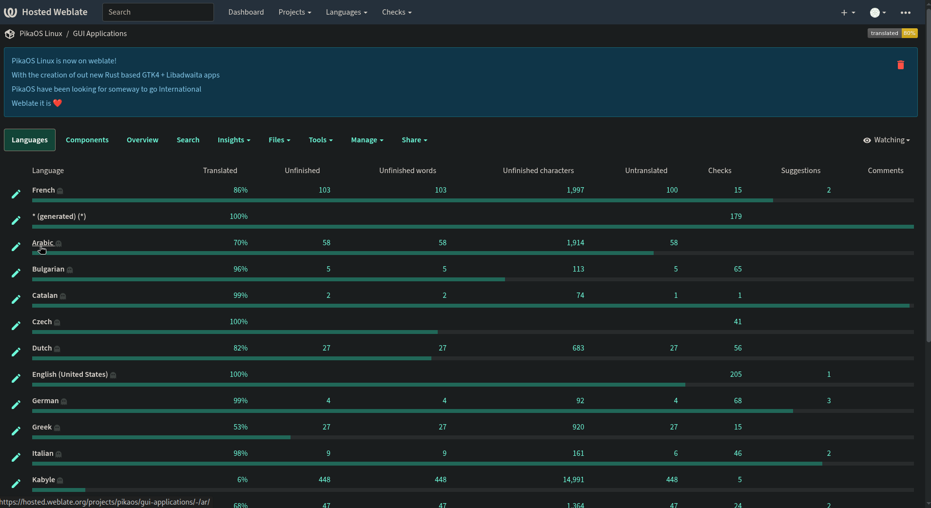
Task: Sort by the Translated column header
Action: pyautogui.click(x=220, y=171)
